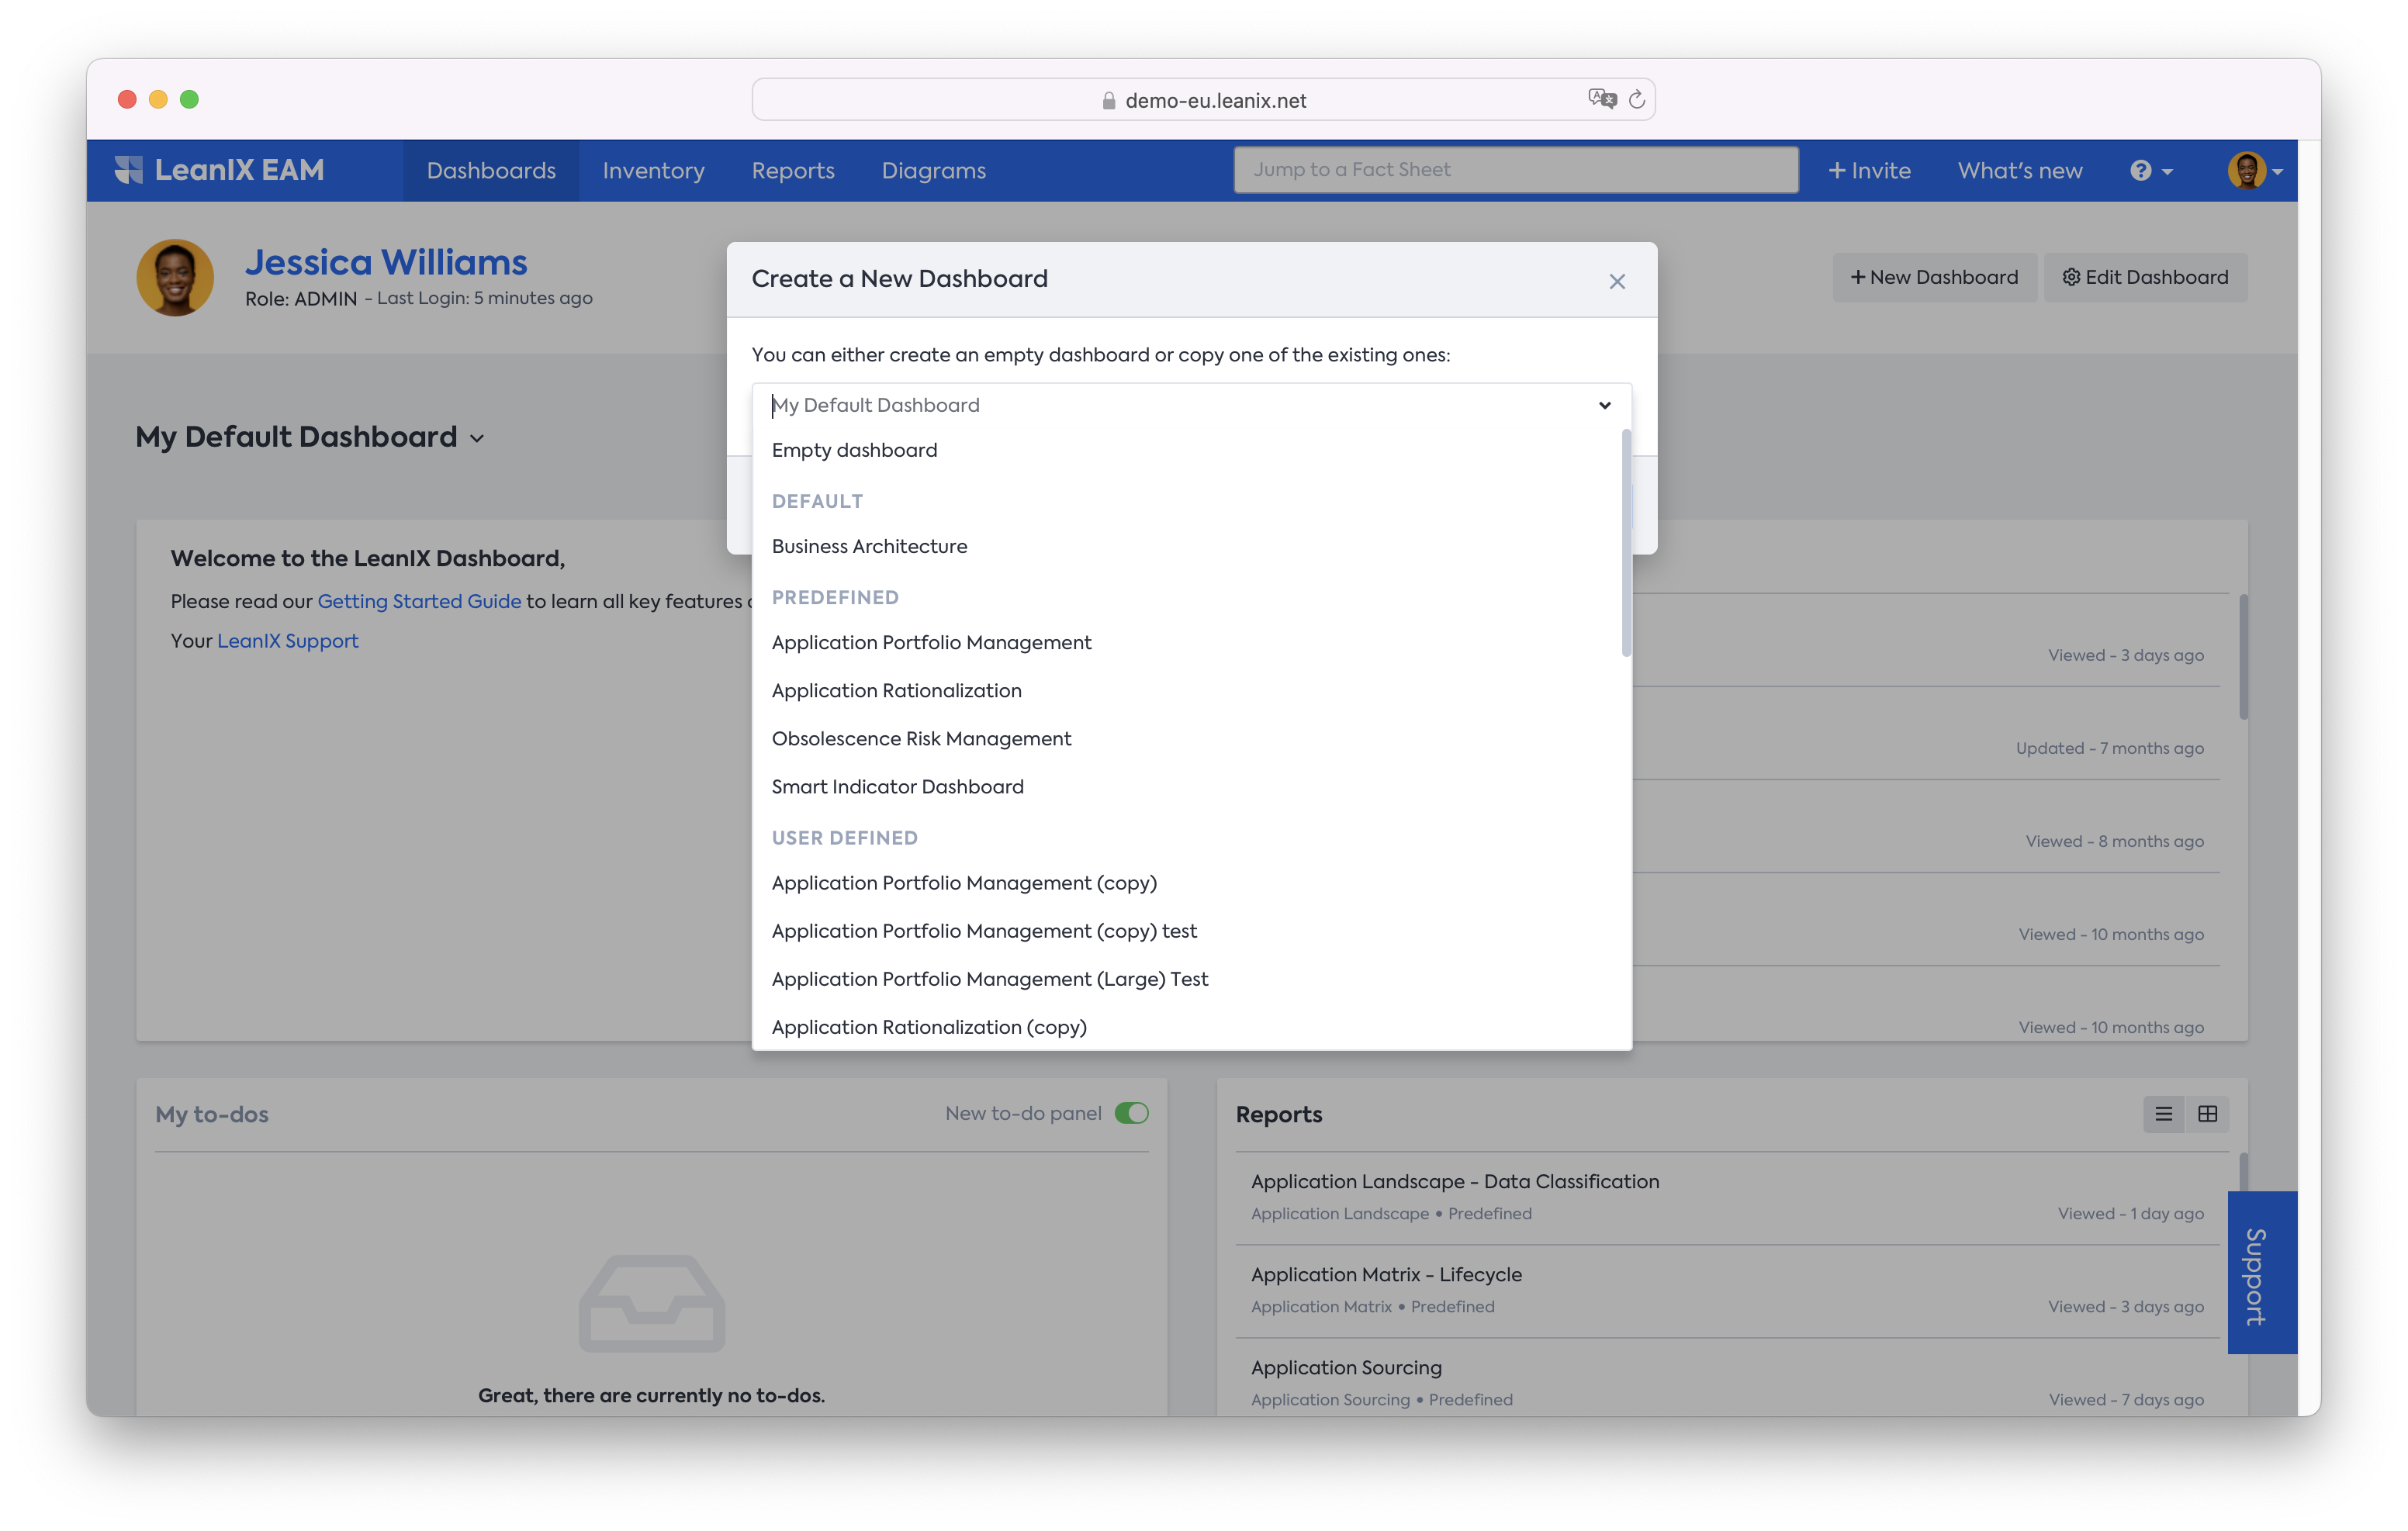Close the Create a New Dashboard dialog
This screenshot has width=2408, height=1531.
(1617, 282)
